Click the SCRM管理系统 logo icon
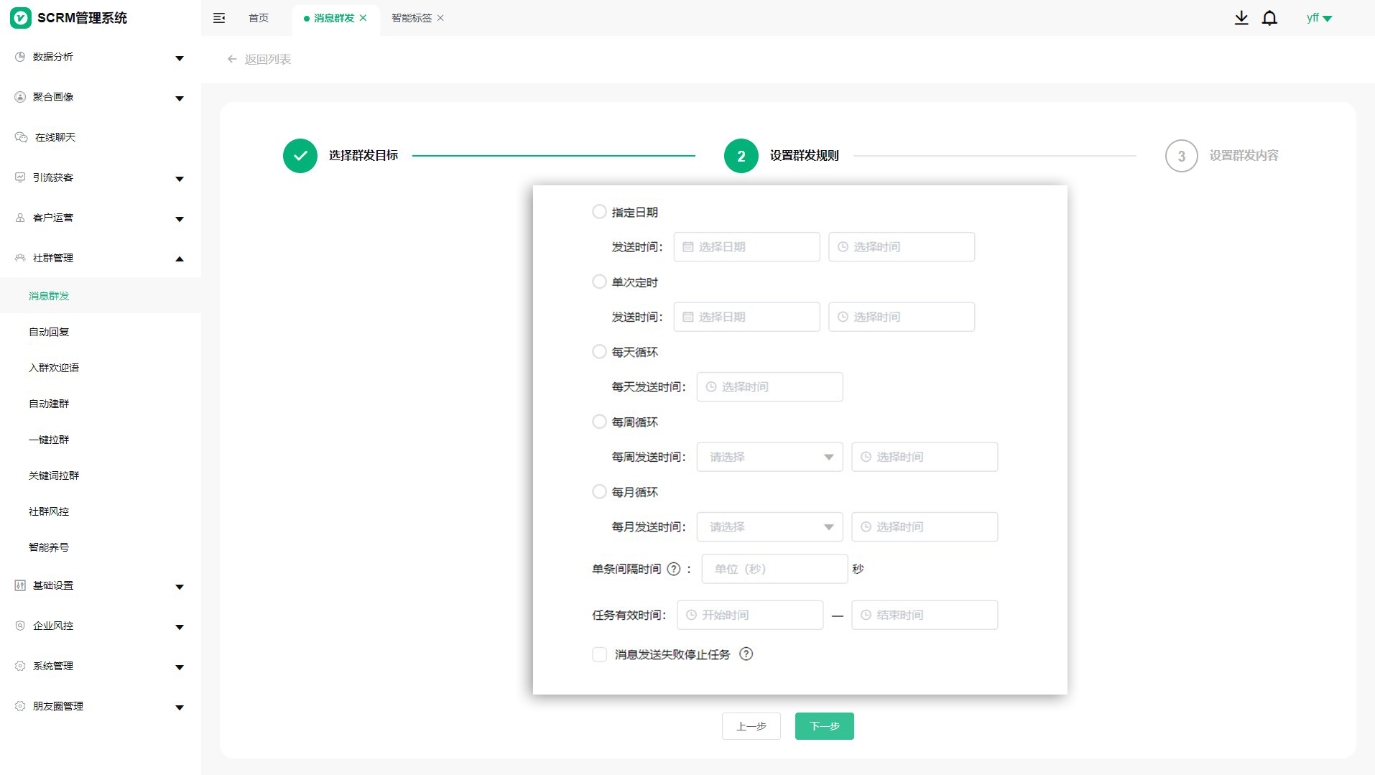 click(21, 18)
